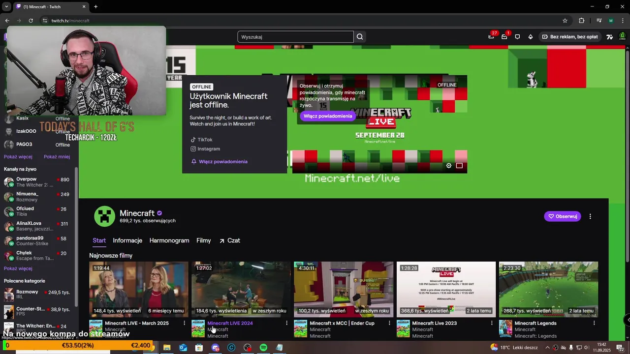Open options for Minecraft Live 2024 video
The image size is (630, 354).
coord(287,323)
